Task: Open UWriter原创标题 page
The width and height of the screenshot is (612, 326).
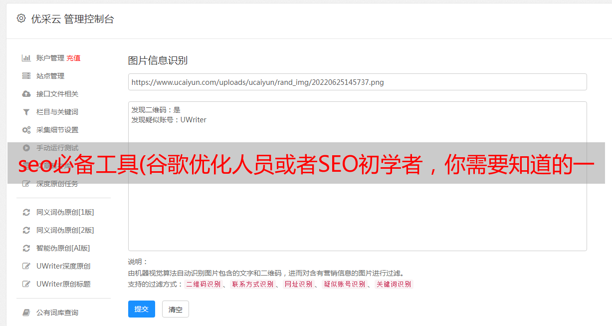Action: point(63,284)
